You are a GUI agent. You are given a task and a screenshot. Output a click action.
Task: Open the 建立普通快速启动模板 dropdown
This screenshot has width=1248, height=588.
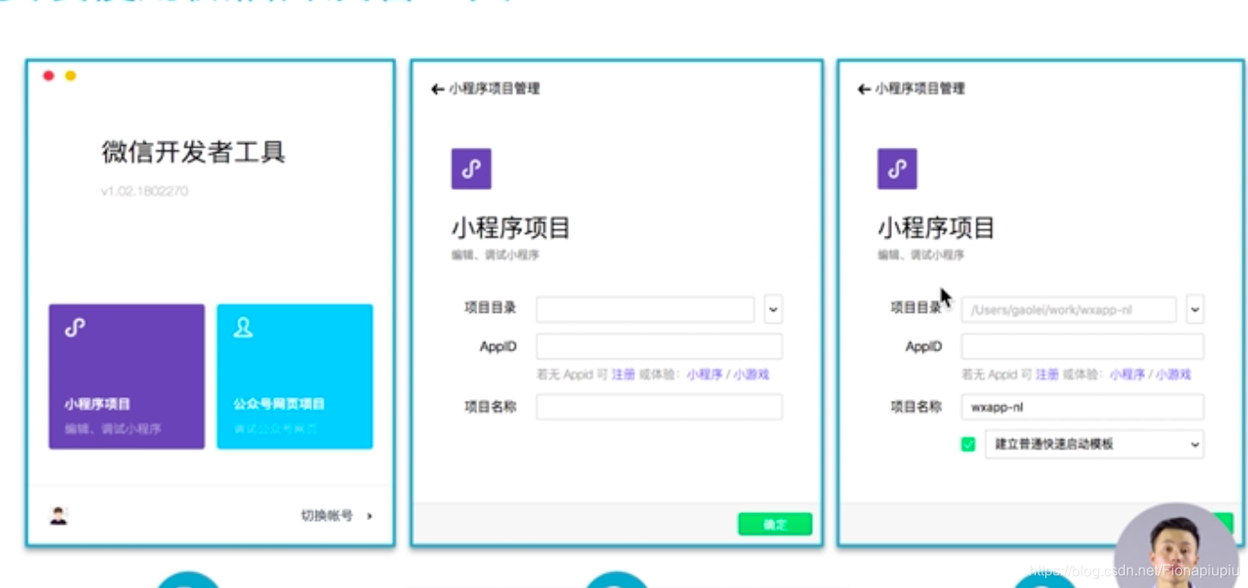(x=1095, y=444)
